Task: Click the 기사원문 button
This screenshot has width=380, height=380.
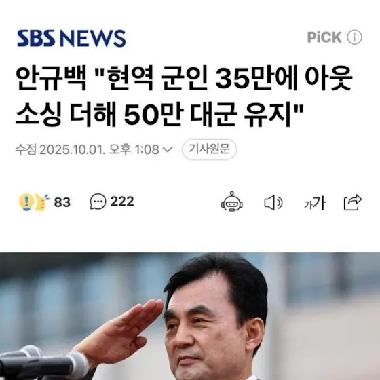Action: pyautogui.click(x=209, y=149)
